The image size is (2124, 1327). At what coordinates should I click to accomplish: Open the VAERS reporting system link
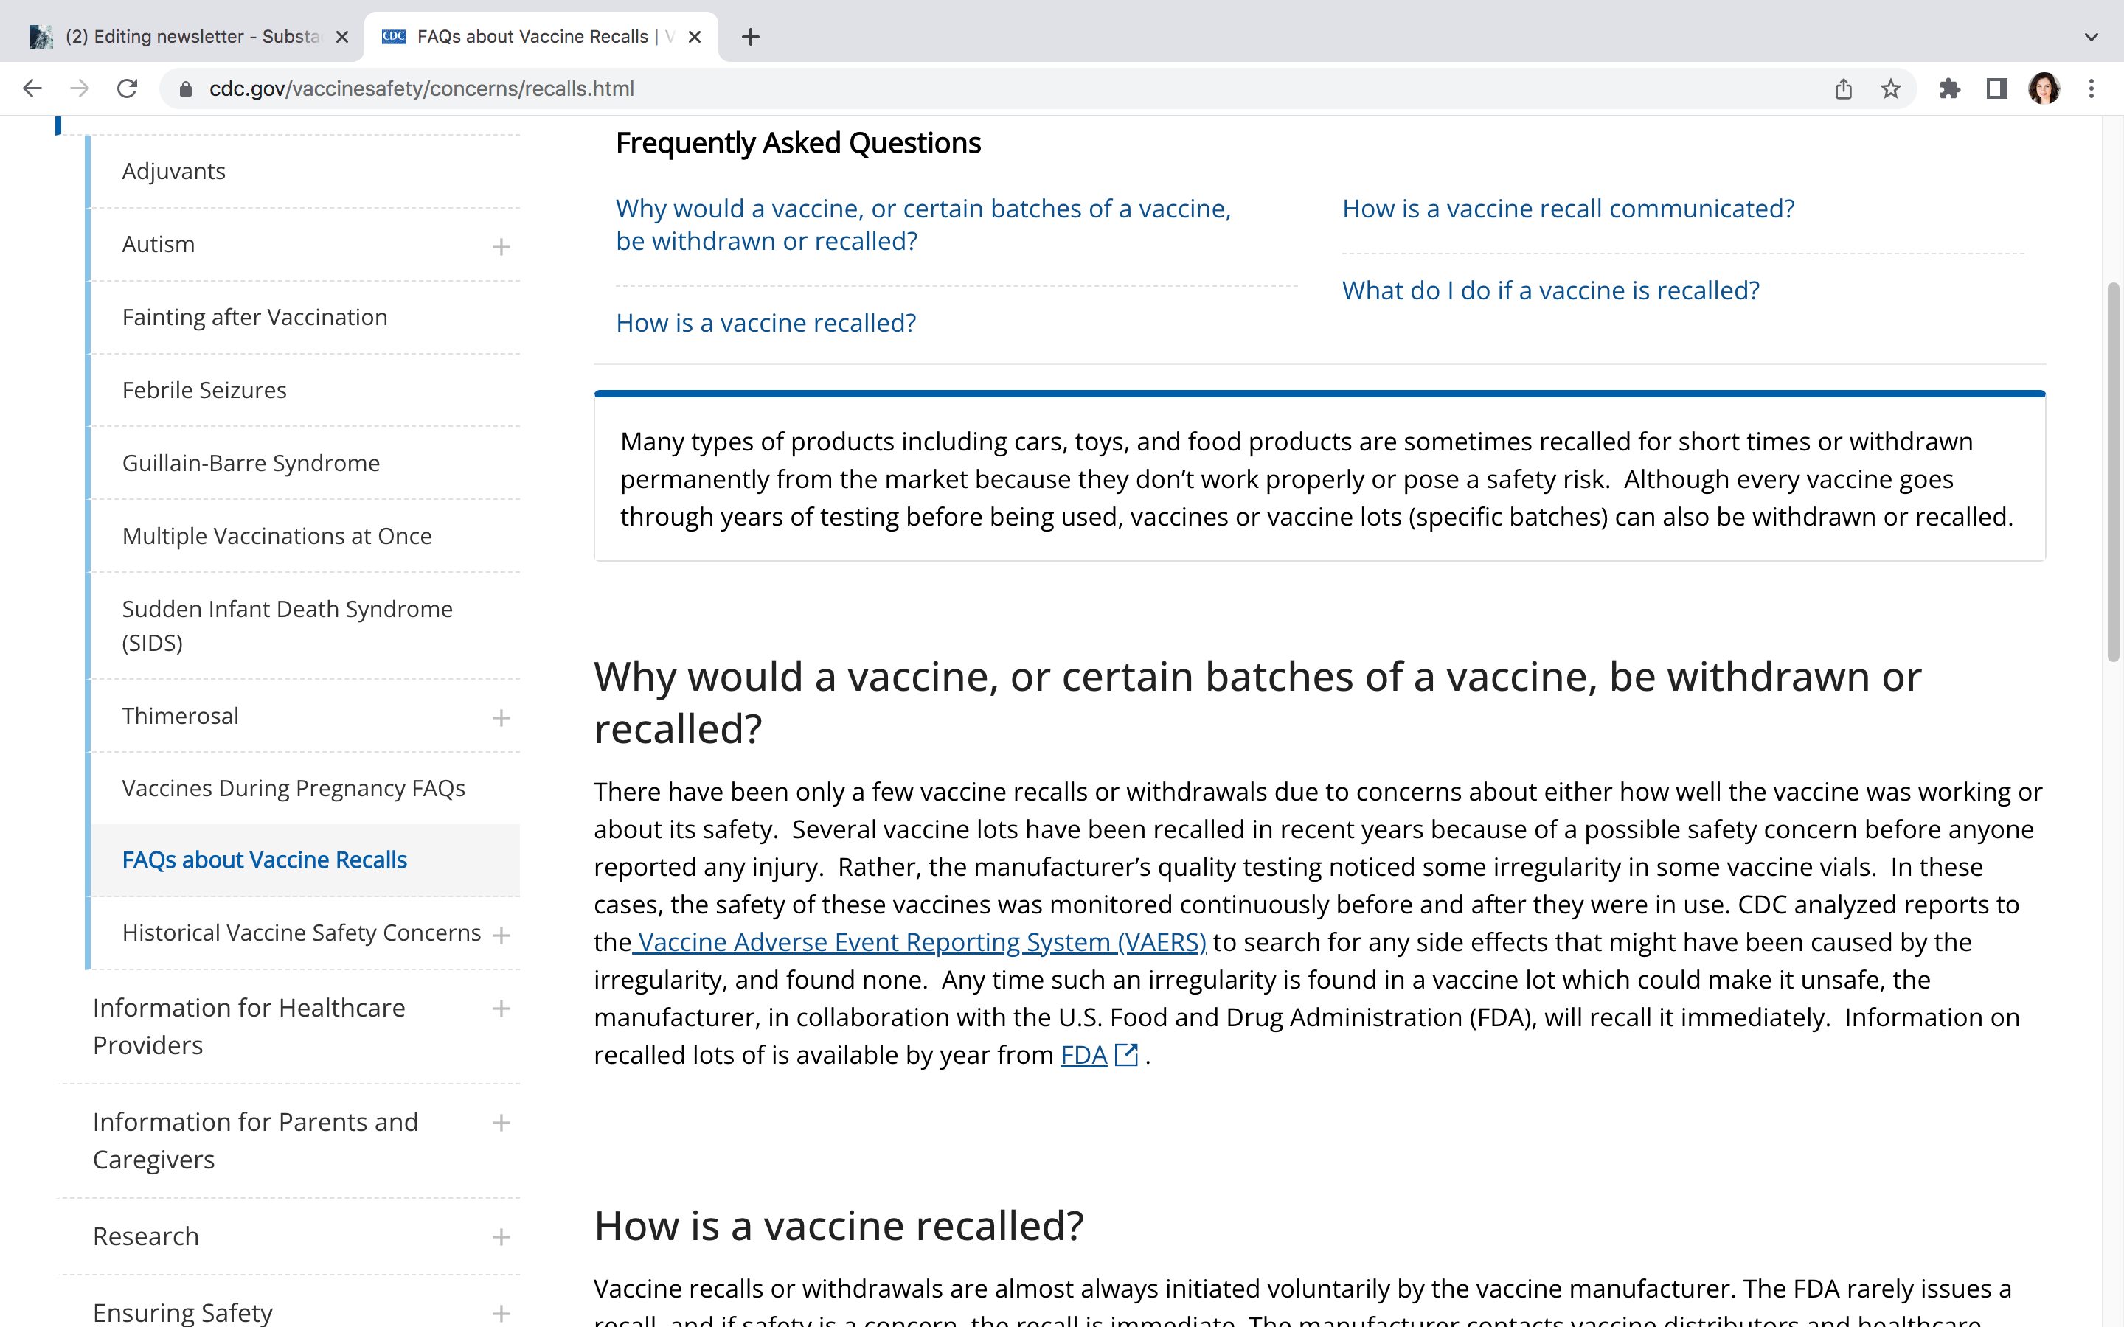(920, 941)
